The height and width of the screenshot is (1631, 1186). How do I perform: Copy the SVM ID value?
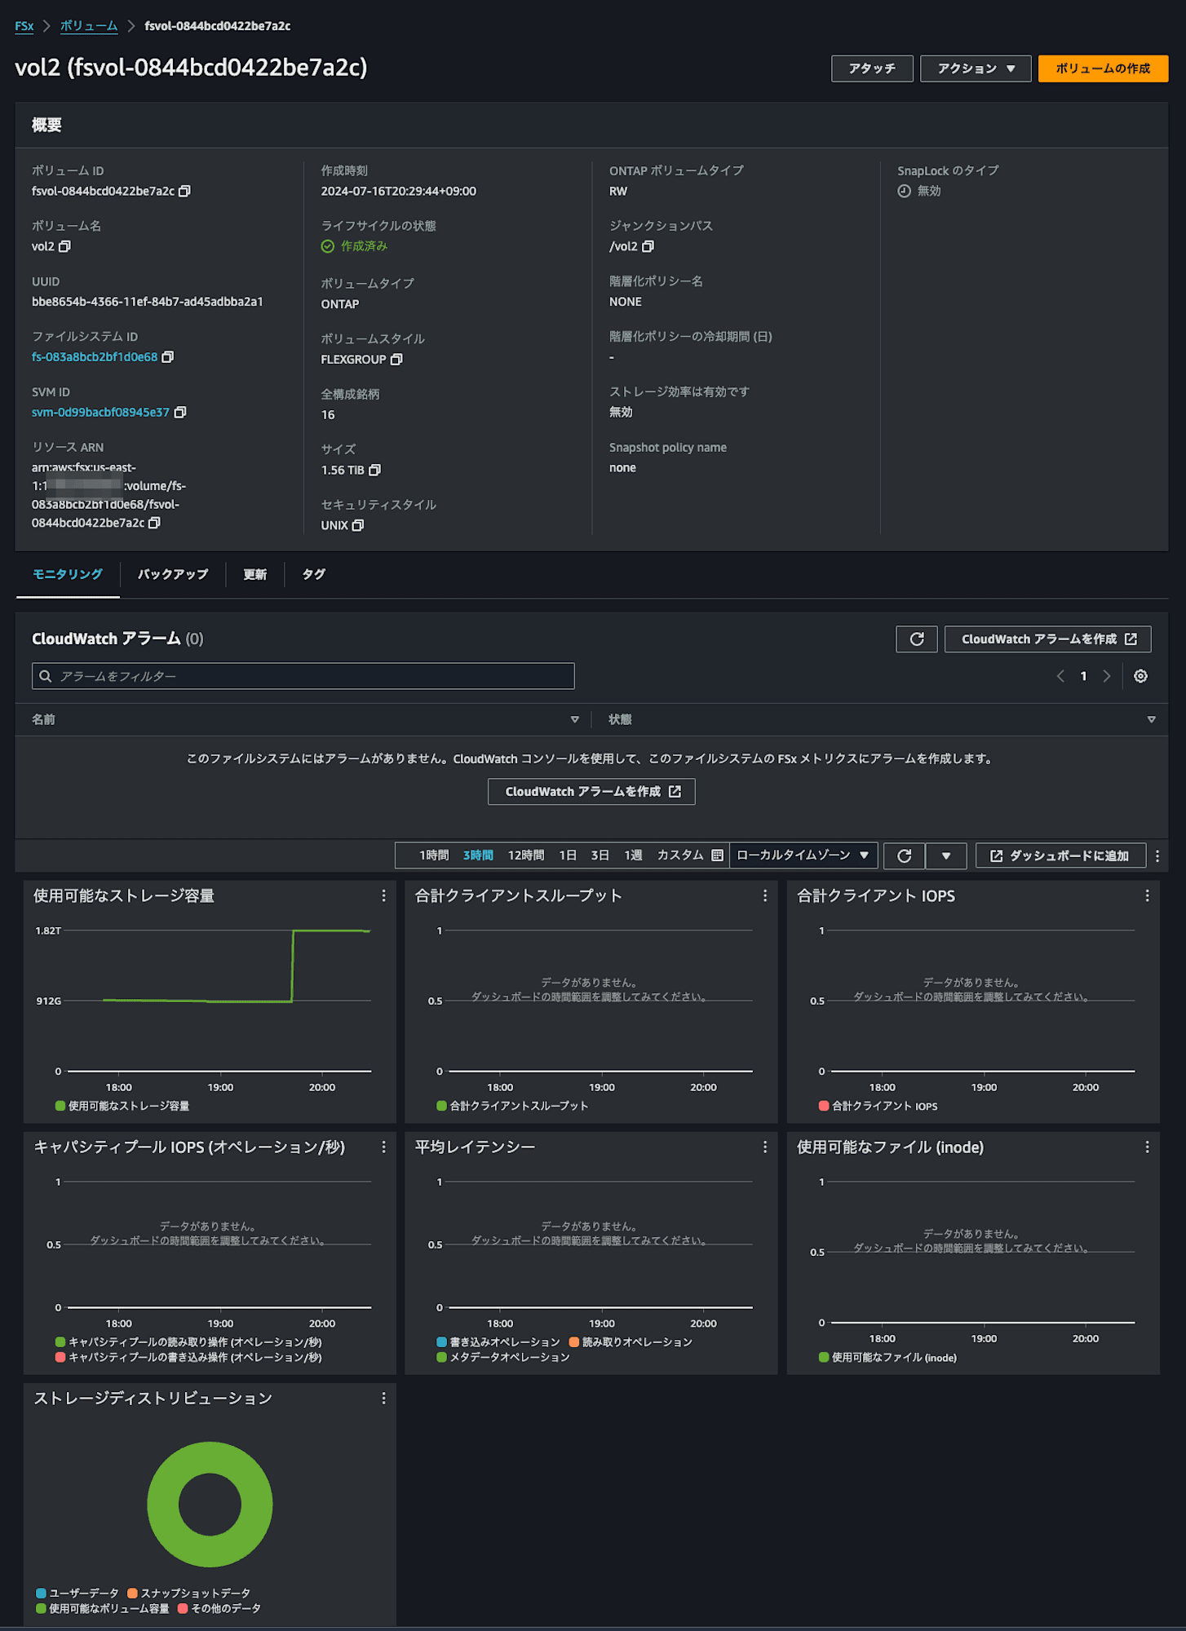(x=180, y=413)
